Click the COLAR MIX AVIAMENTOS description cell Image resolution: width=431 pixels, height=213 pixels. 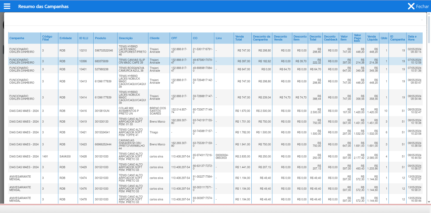129,111
